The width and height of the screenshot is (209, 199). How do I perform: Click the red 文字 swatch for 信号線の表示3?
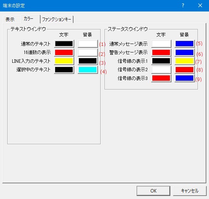(161, 78)
